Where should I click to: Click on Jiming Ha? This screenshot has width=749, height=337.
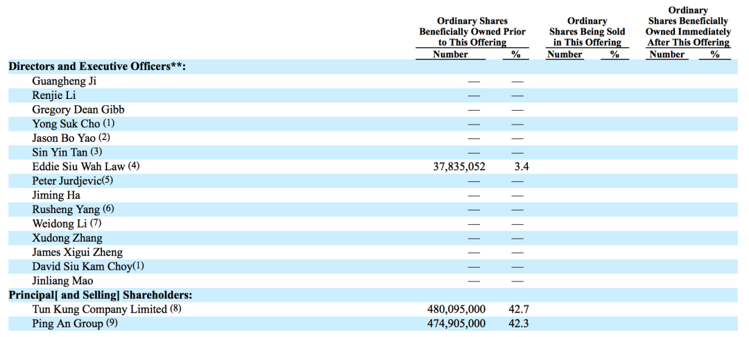click(56, 195)
